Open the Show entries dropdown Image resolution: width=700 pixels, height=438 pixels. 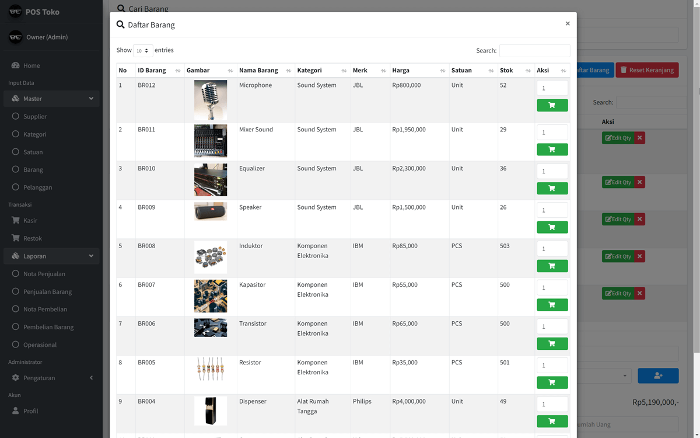point(143,50)
